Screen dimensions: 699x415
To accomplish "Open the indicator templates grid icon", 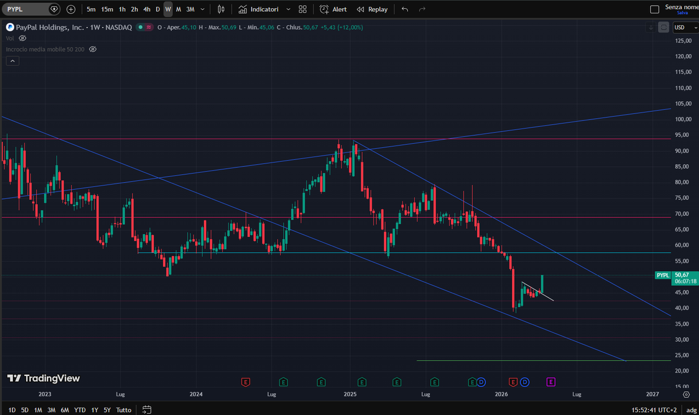I will click(303, 9).
